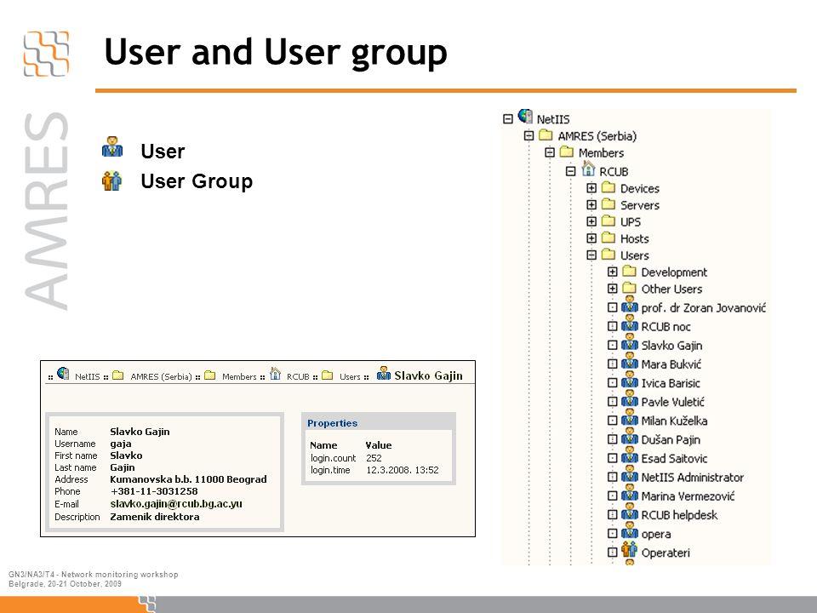The width and height of the screenshot is (817, 613).
Task: Click the Members folder icon in the tree
Action: (567, 152)
